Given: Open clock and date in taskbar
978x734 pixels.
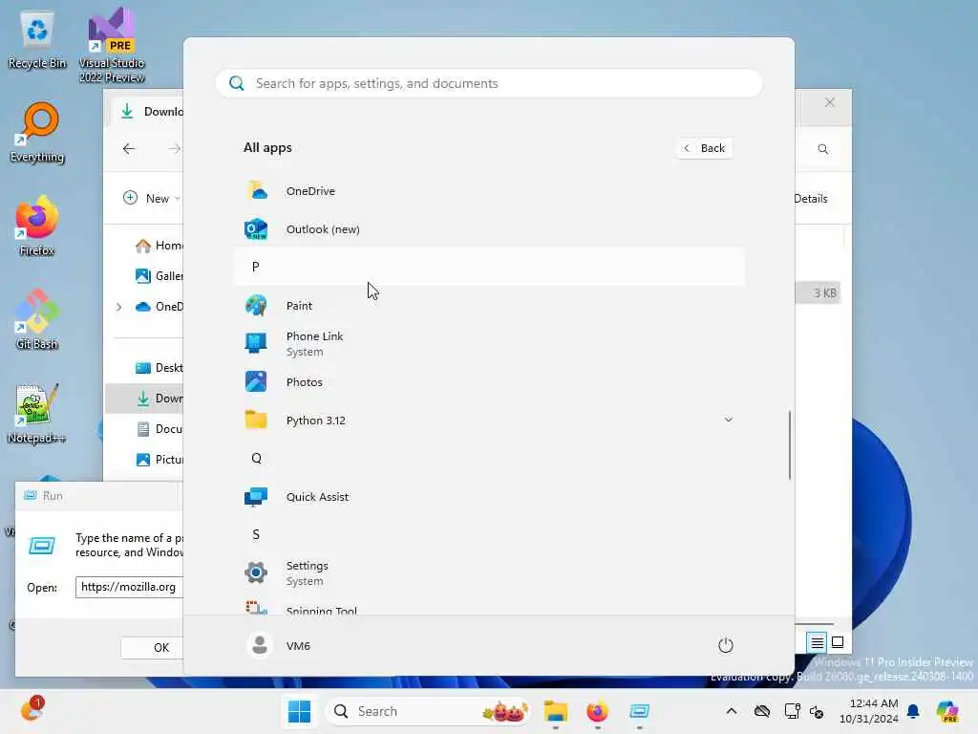Looking at the screenshot, I should tap(869, 711).
